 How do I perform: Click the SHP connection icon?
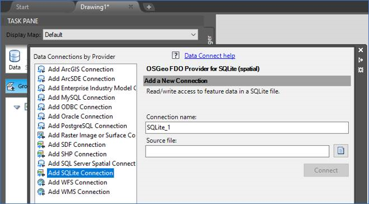tap(41, 154)
